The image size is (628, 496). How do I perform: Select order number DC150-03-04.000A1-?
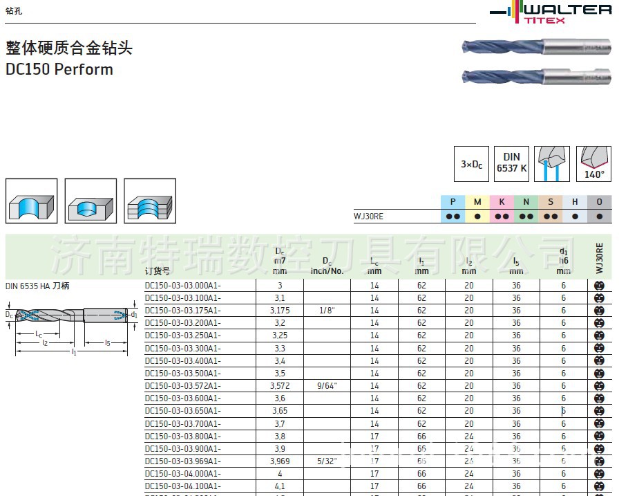tap(183, 474)
